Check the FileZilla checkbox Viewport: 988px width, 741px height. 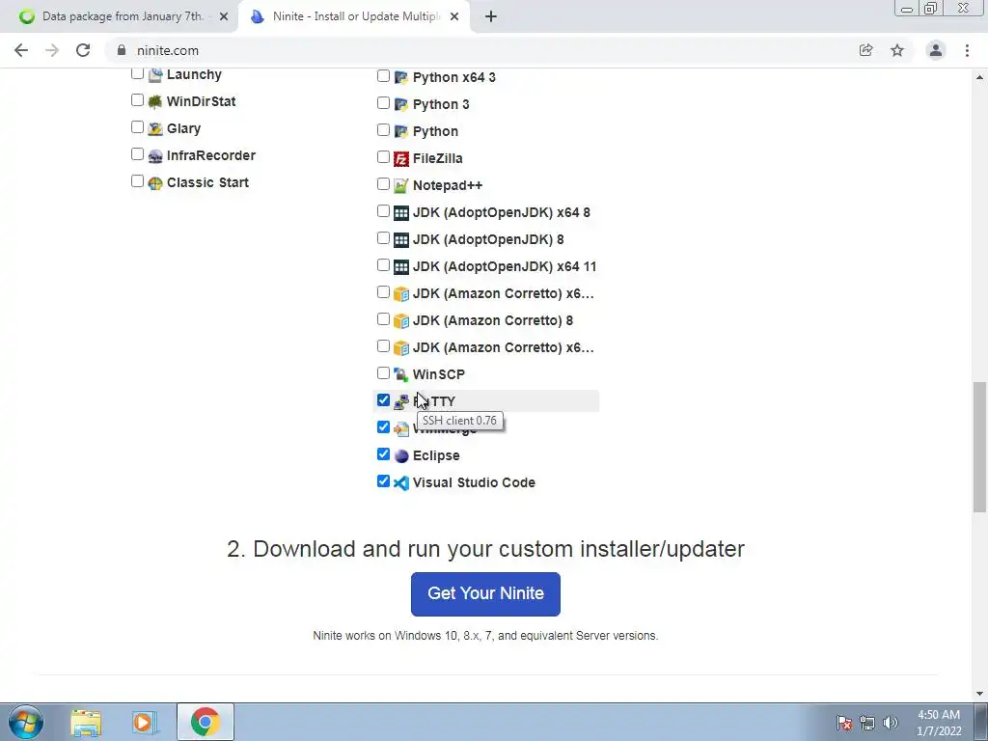click(383, 157)
